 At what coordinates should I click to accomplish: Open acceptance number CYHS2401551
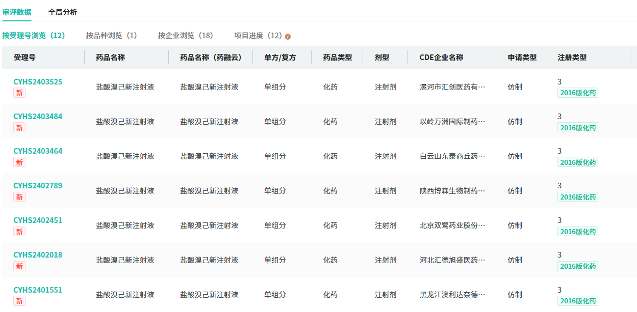coord(38,290)
